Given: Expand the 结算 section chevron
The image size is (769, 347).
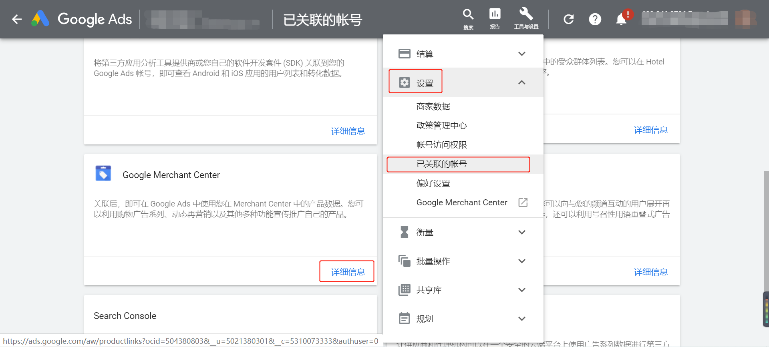Looking at the screenshot, I should click(x=522, y=54).
